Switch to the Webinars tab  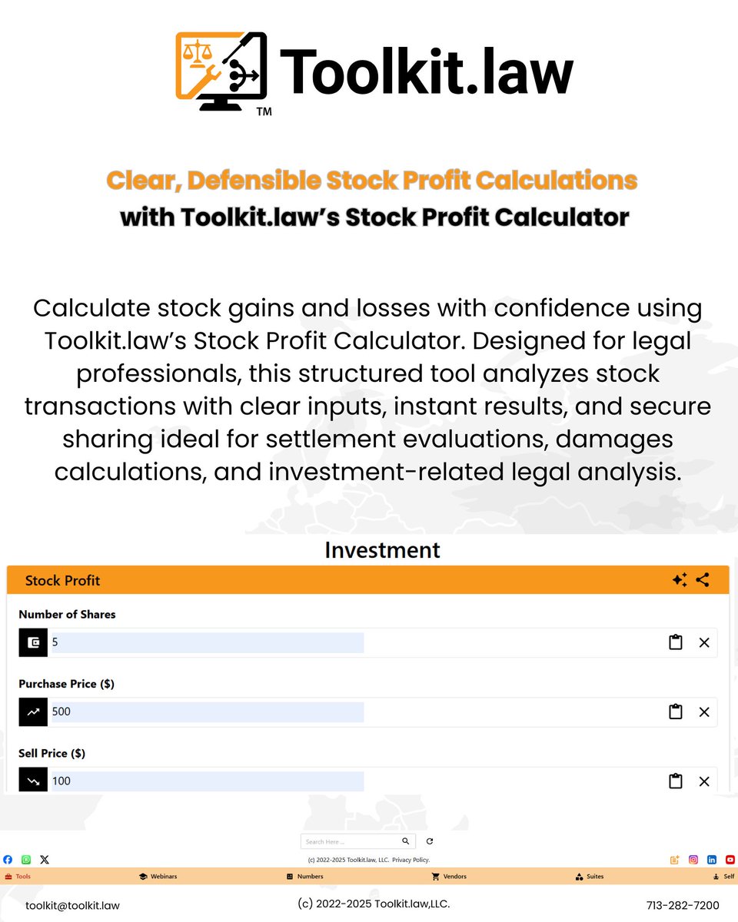tap(158, 877)
